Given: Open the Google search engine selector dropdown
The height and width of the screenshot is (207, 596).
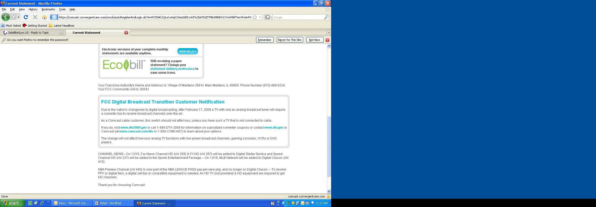Looking at the screenshot, I should pos(269,17).
